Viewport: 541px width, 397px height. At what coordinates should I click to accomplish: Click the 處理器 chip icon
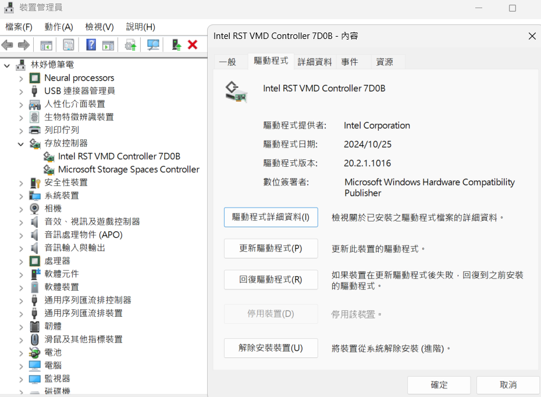tap(35, 261)
